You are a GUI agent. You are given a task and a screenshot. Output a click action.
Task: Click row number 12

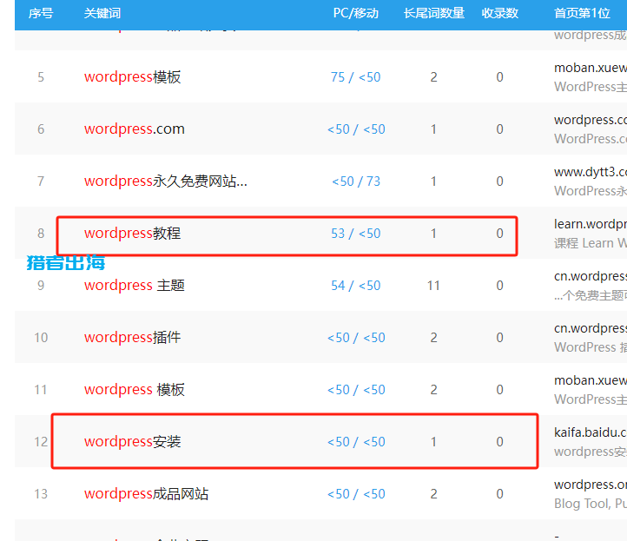(41, 442)
